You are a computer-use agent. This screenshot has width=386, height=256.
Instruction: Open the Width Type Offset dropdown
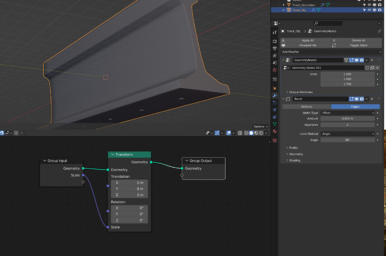click(x=347, y=113)
